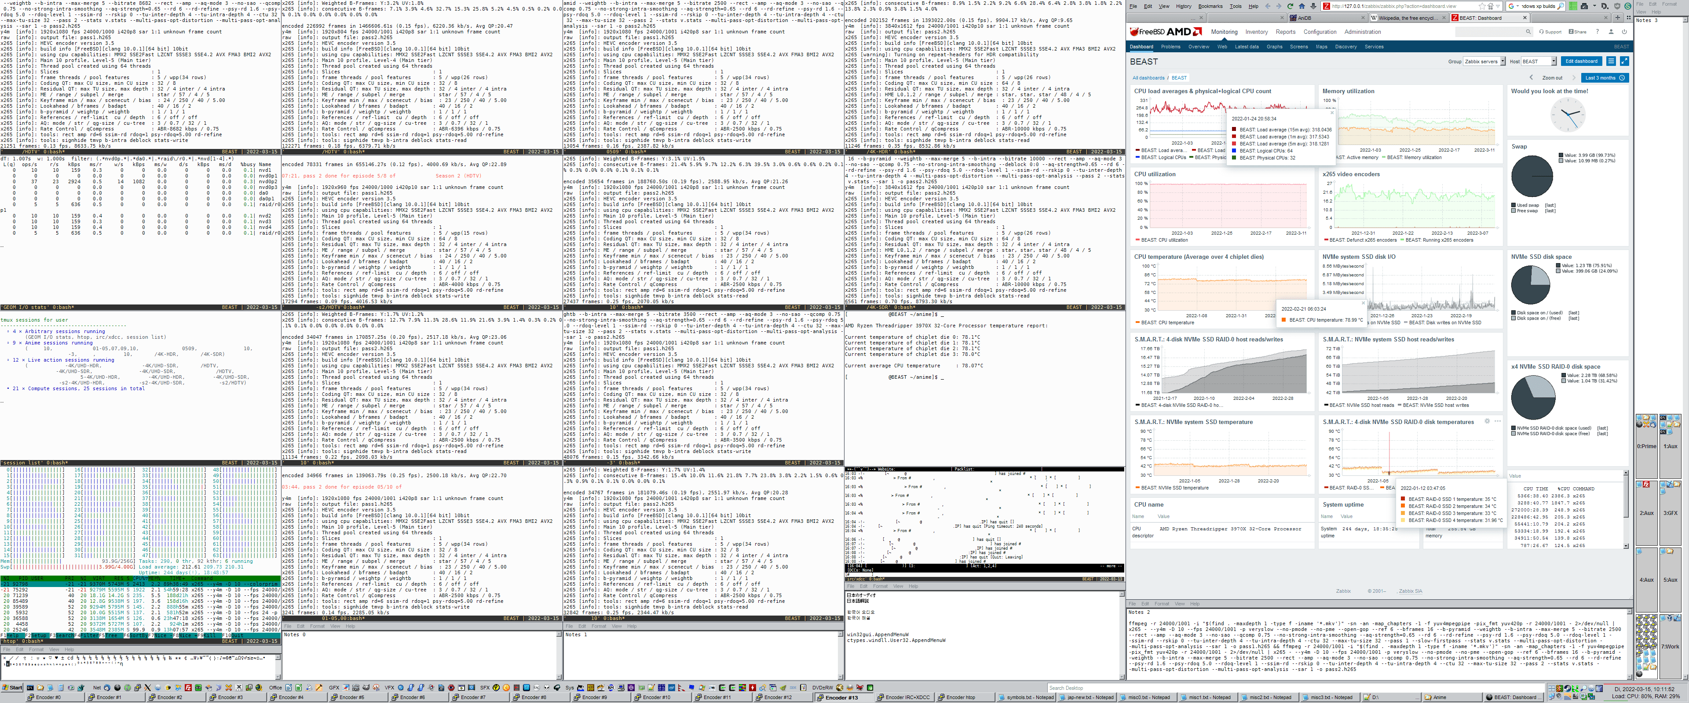The width and height of the screenshot is (1689, 703).
Task: Switch to the Wikipedia browser tab
Action: click(x=1408, y=18)
